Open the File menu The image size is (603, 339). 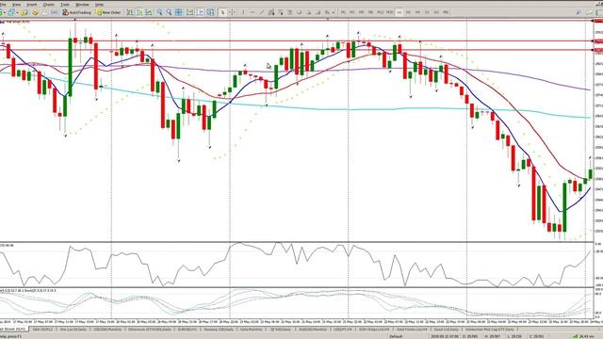click(3, 5)
